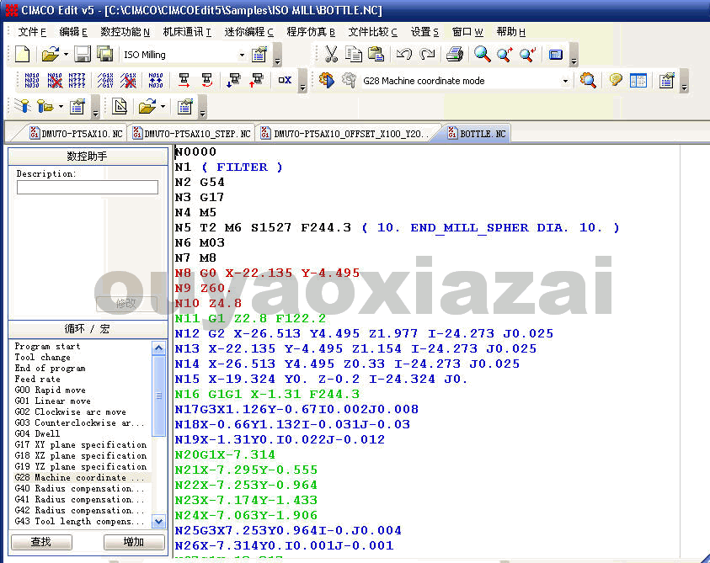
Task: Open the 编辑 menu
Action: pos(73,32)
